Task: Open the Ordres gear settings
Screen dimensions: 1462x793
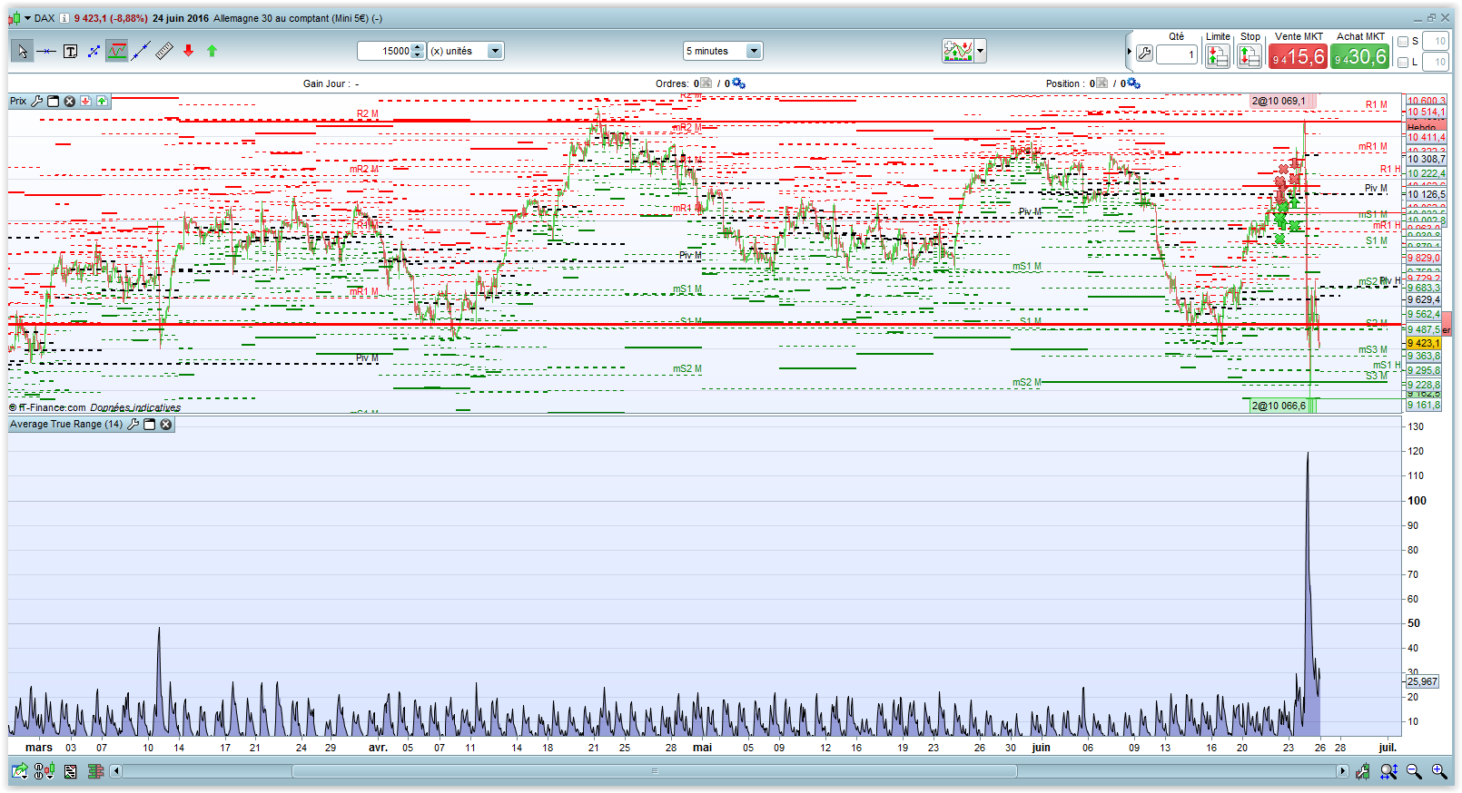Action: click(x=738, y=83)
